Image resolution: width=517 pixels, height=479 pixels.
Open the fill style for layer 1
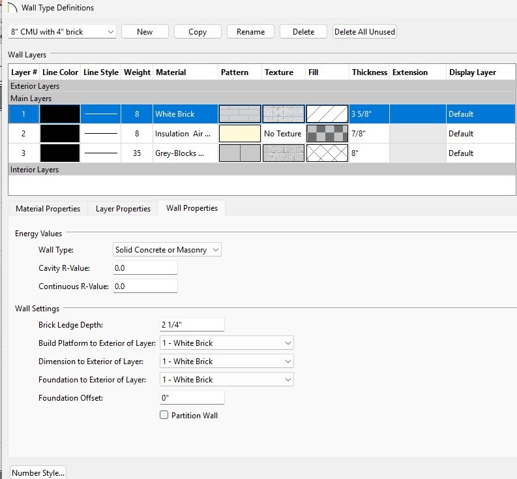coord(327,114)
